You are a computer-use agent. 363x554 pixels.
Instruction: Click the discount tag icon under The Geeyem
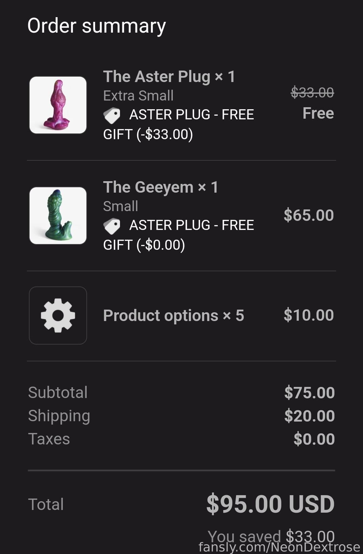pos(112,226)
